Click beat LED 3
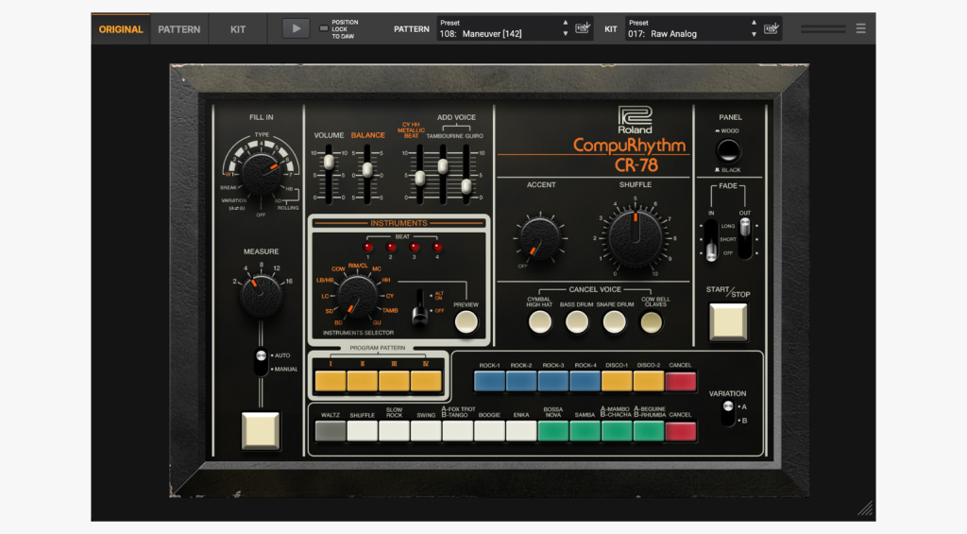967x534 pixels. click(414, 247)
